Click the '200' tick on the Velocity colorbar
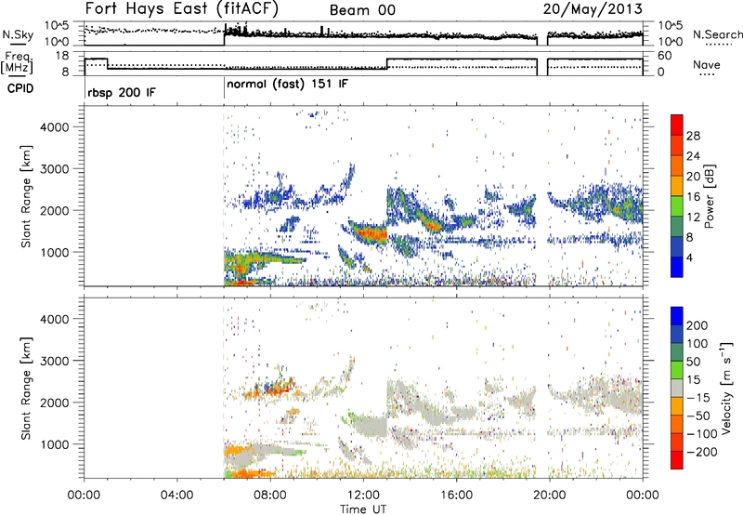 coord(697,325)
